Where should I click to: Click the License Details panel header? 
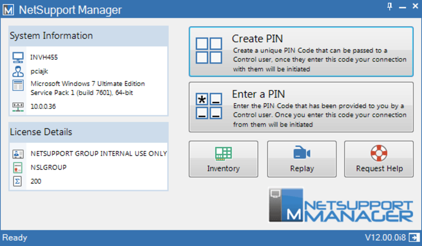pos(88,132)
